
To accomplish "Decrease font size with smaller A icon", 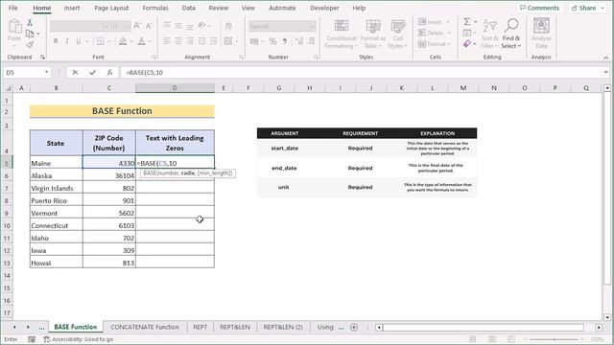I will [x=149, y=26].
